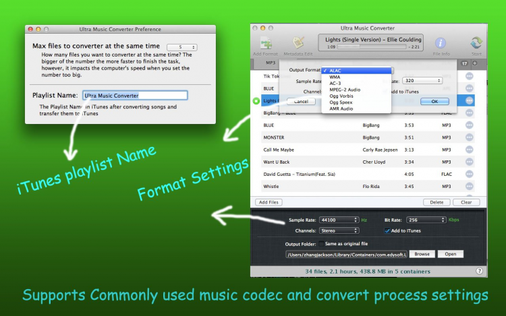Click the Carly Rae Jepsen artist cell

380,150
